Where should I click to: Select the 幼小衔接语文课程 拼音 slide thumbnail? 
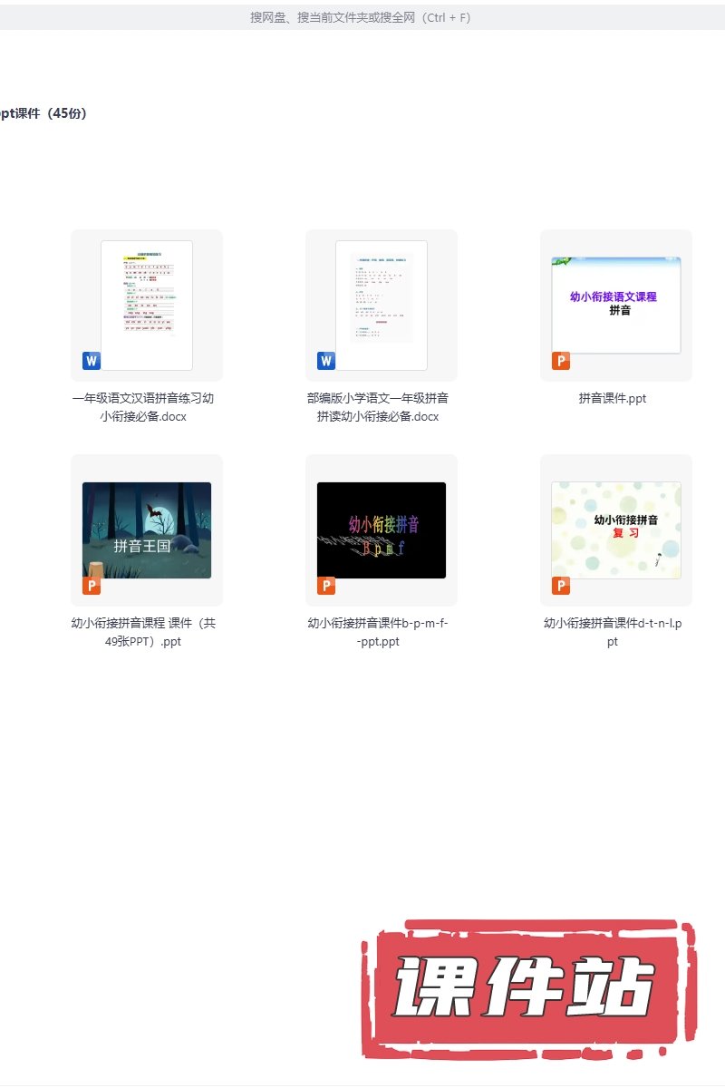(616, 305)
